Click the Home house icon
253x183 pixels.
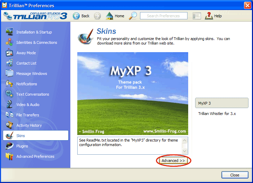(x=110, y=16)
